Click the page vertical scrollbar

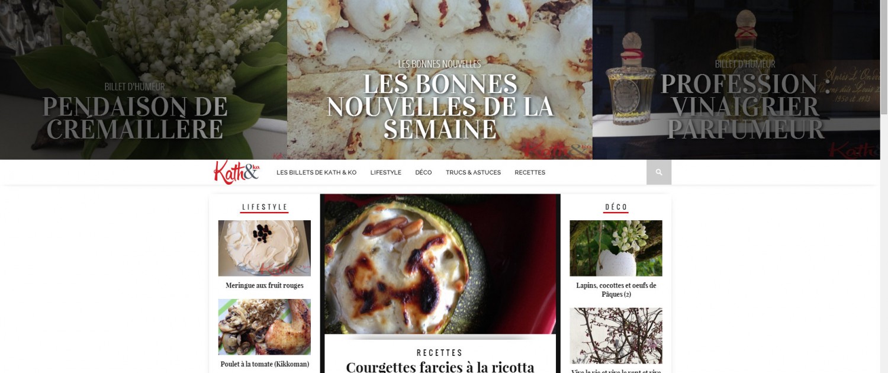tap(884, 186)
